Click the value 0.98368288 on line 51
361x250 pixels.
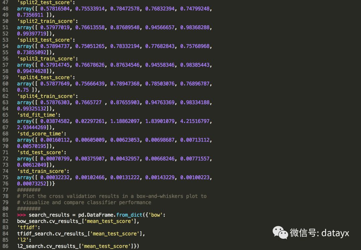[x=195, y=27]
